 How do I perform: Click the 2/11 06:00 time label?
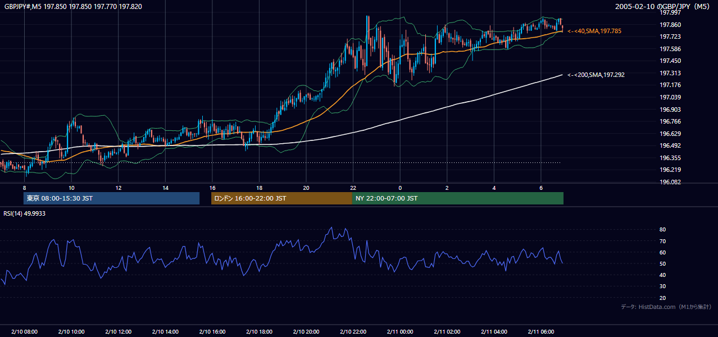[540, 332]
